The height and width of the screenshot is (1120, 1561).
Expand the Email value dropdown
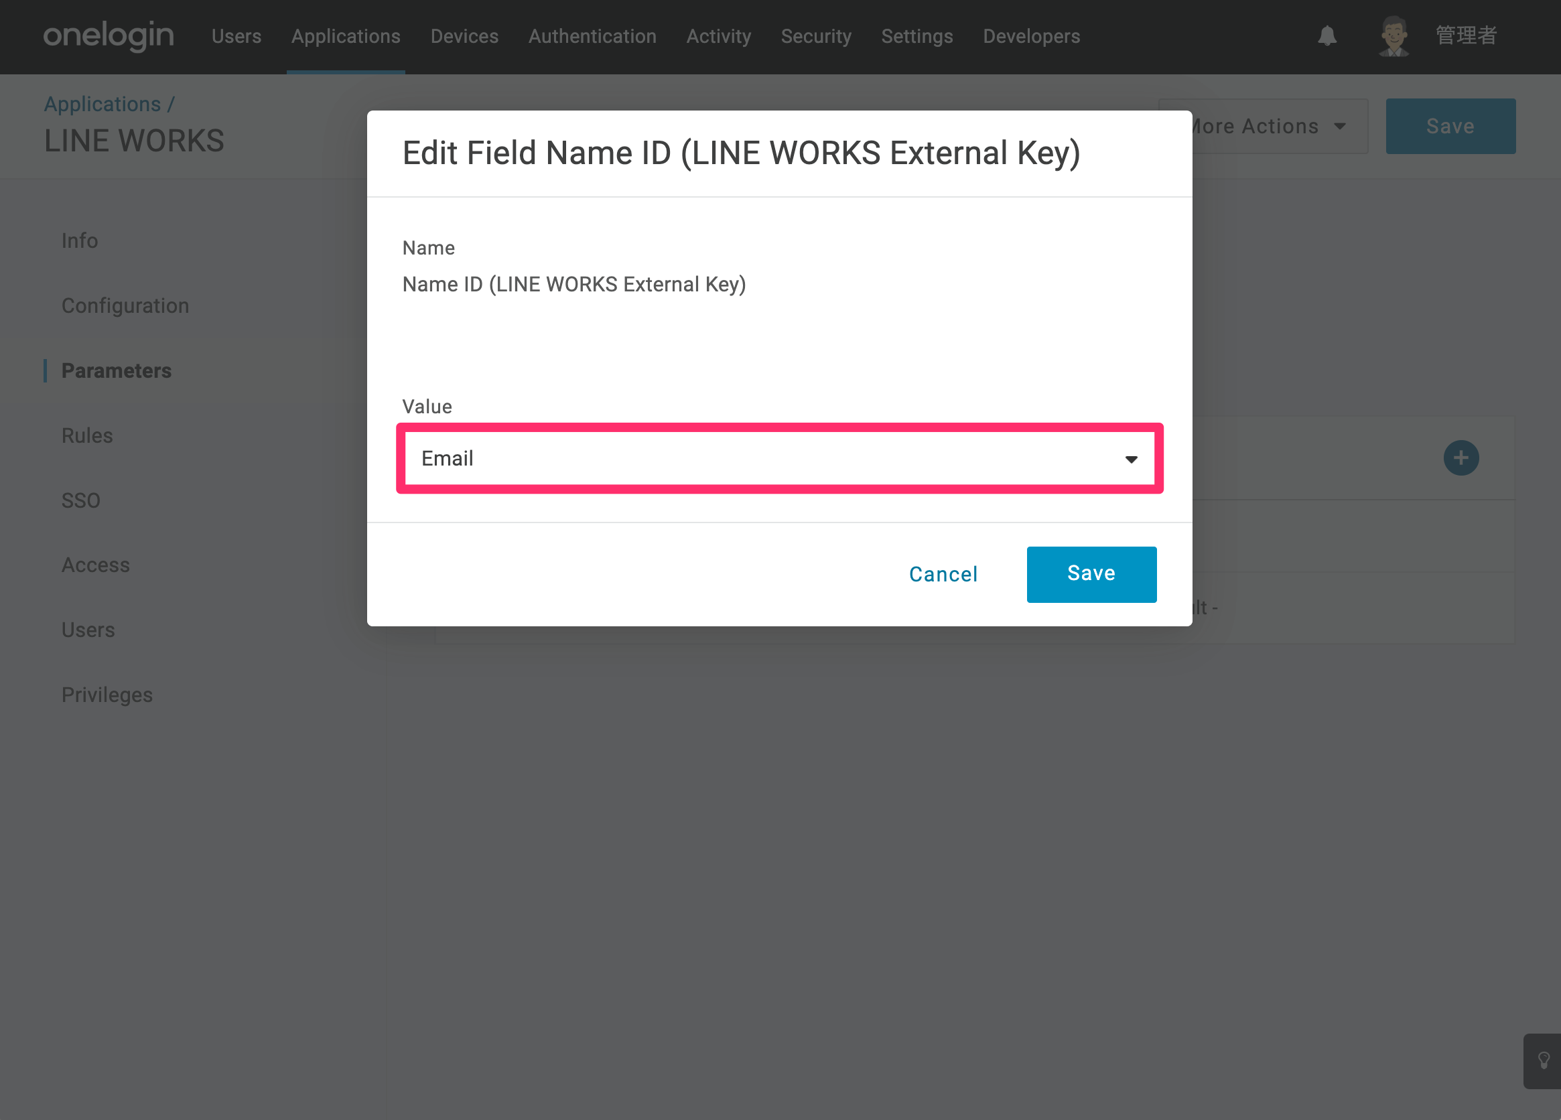[779, 458]
